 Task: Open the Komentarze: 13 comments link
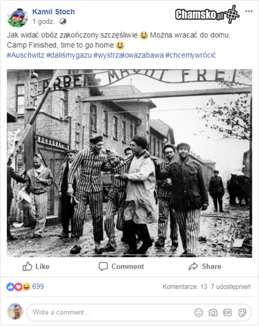[x=185, y=287]
